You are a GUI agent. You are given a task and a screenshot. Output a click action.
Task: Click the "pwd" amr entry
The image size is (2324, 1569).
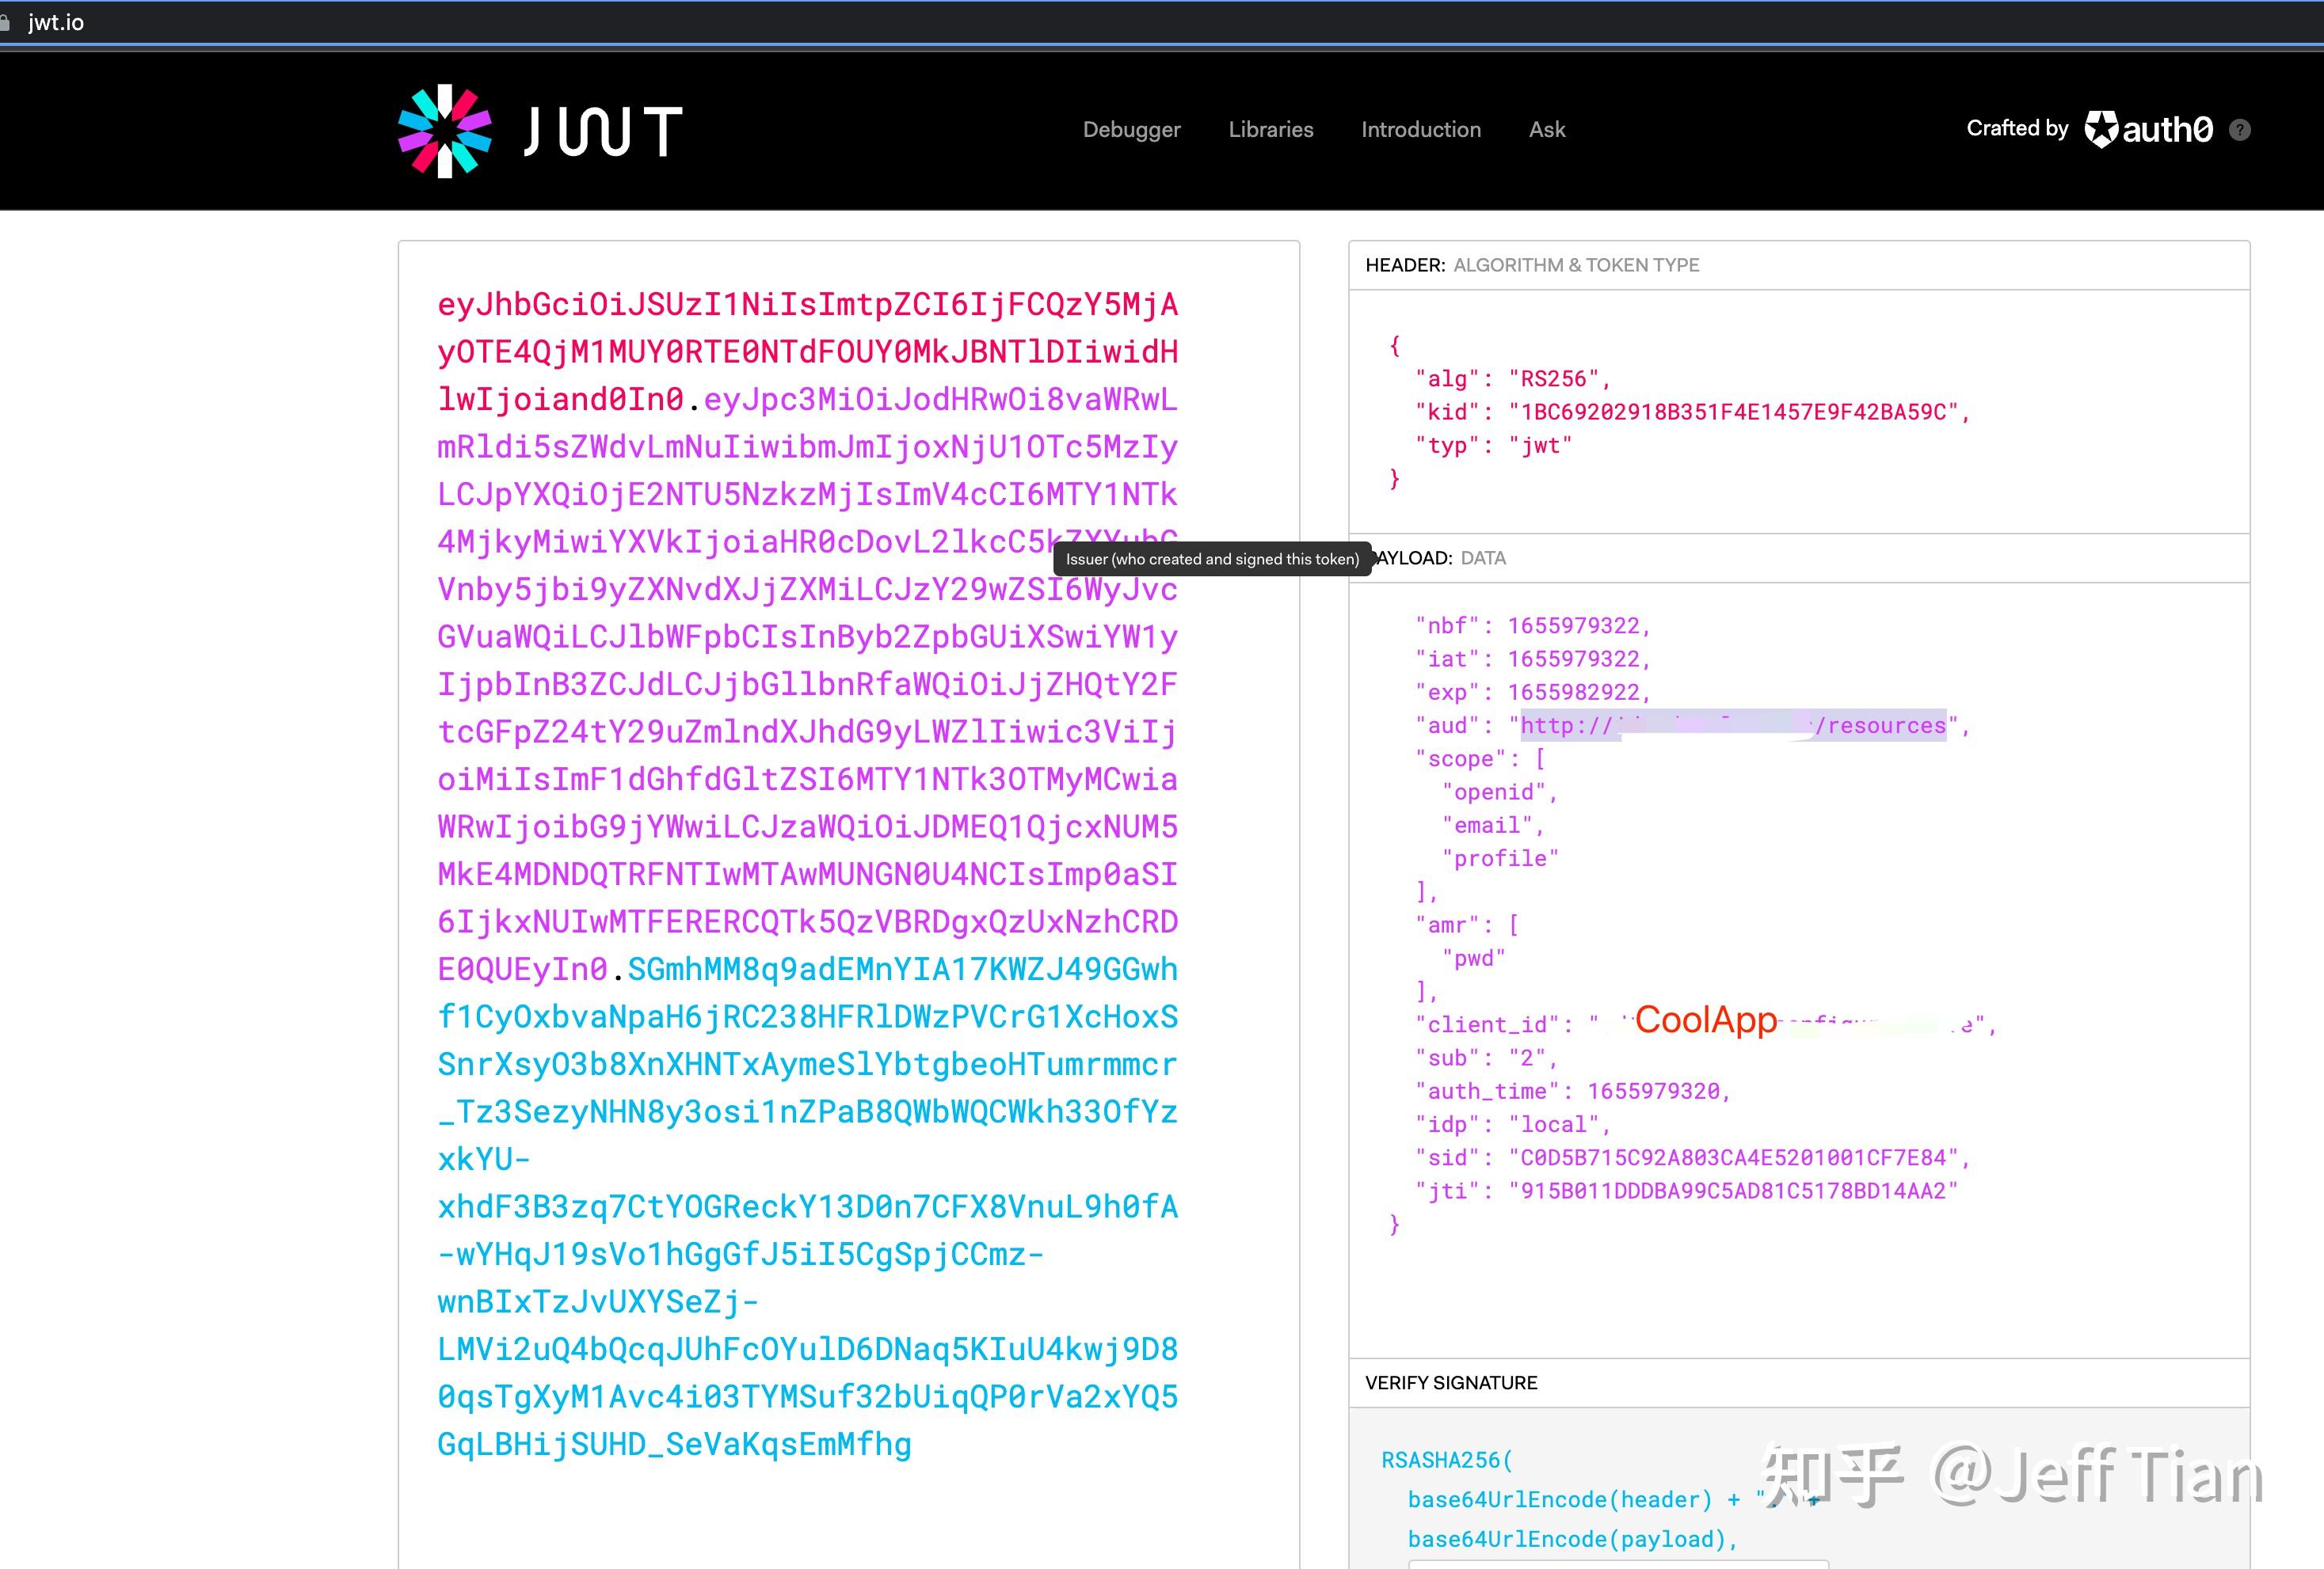point(1474,959)
